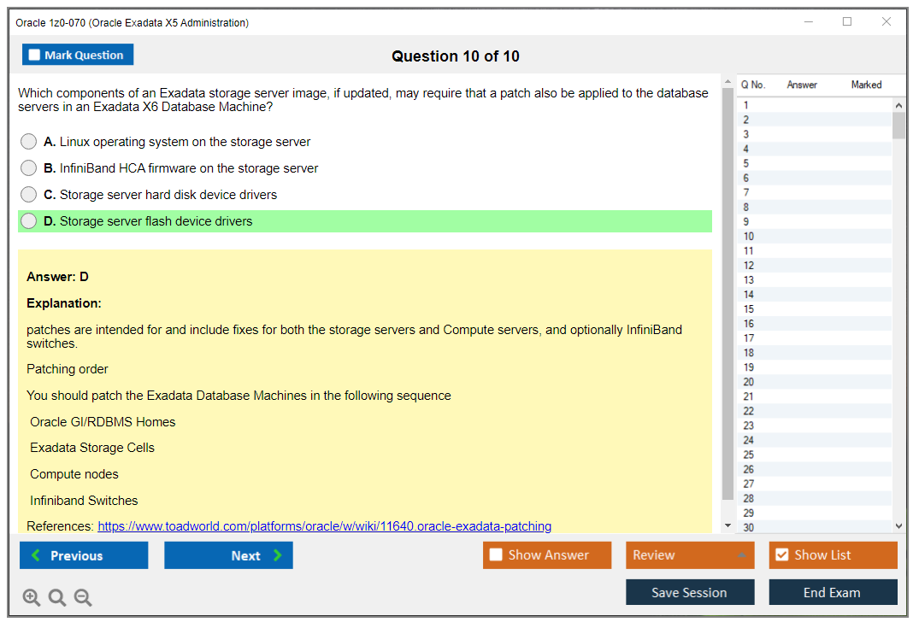
Task: Click the explanation pane scroll-down arrow
Action: pyautogui.click(x=728, y=525)
